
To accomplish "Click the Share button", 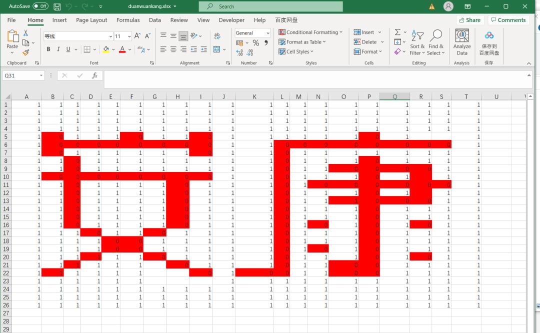I will 469,20.
